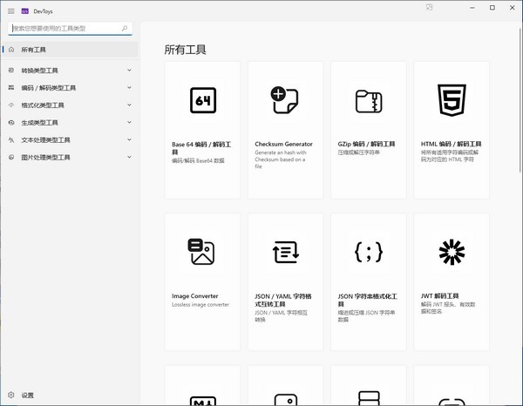
Task: Open 设置 at the sidebar bottom
Action: click(x=26, y=395)
